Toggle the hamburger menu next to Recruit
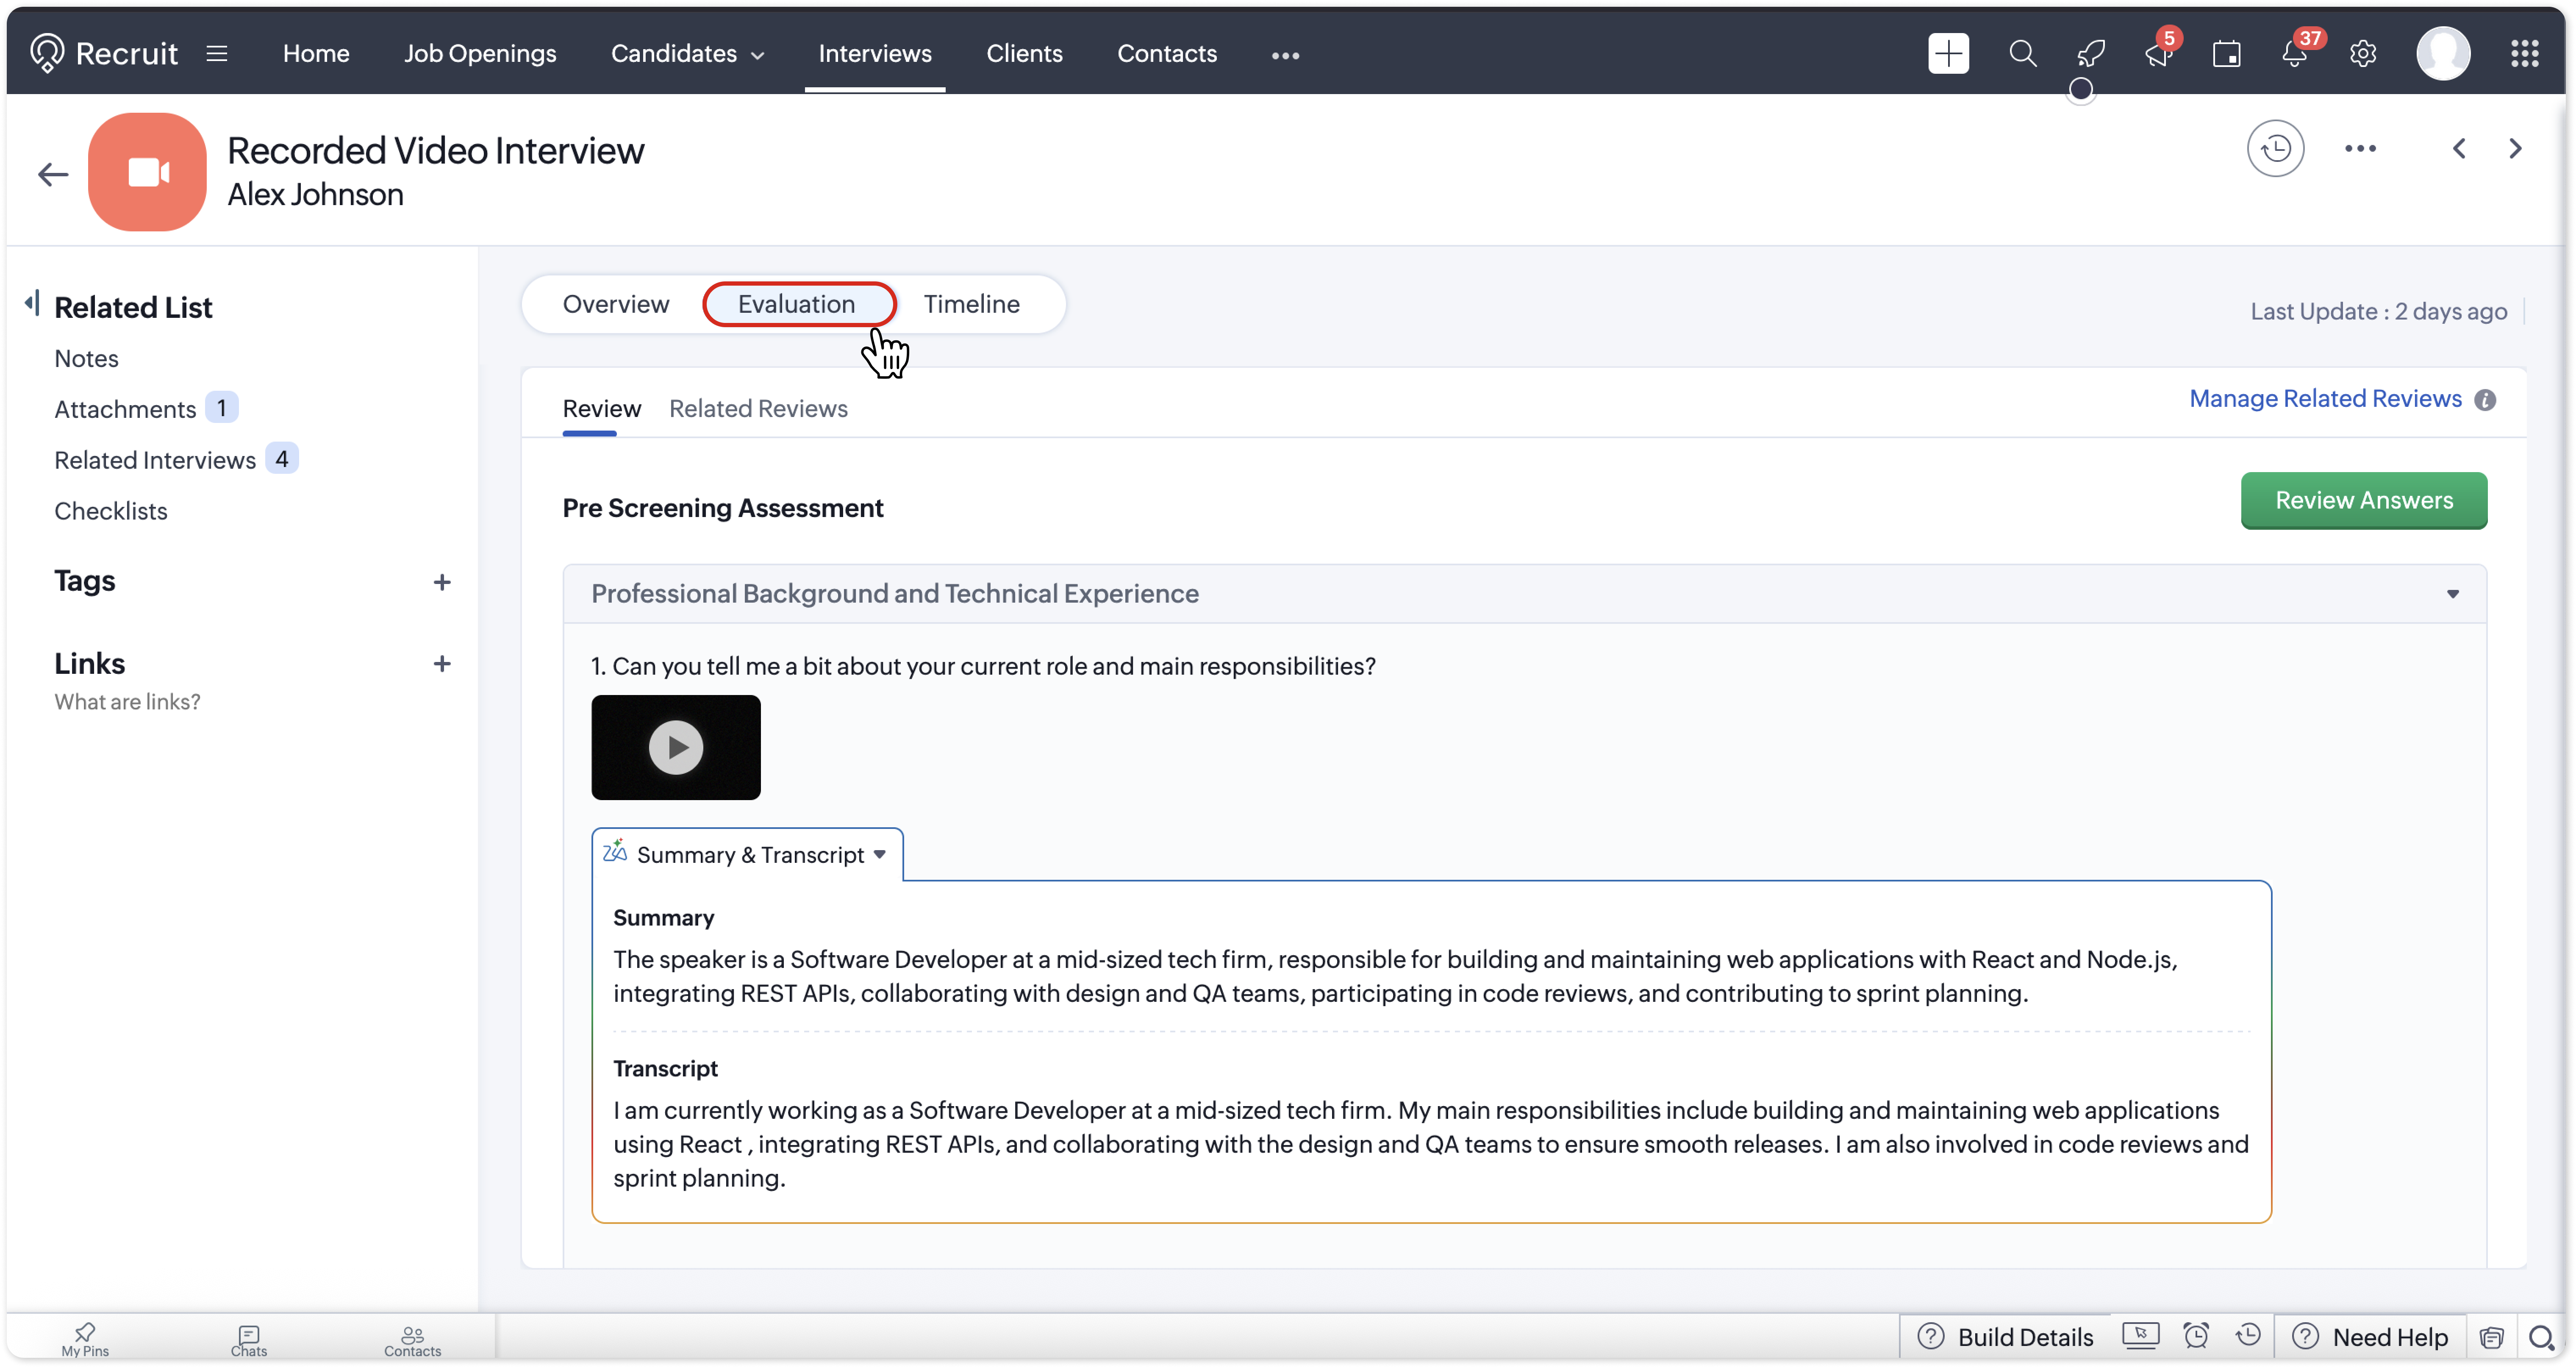This screenshot has width=2576, height=1368. (x=217, y=54)
